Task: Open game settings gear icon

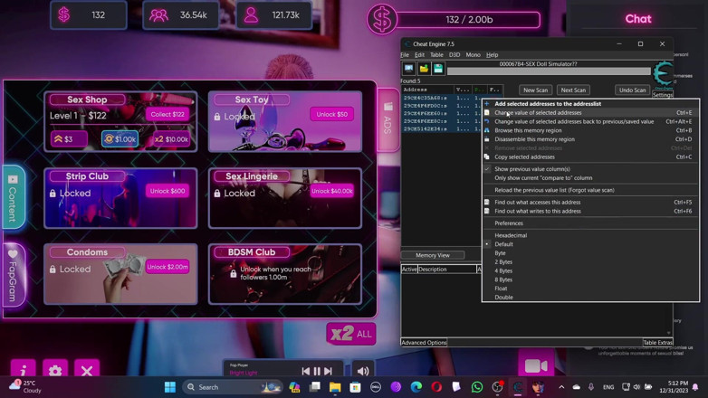Action: [x=55, y=370]
